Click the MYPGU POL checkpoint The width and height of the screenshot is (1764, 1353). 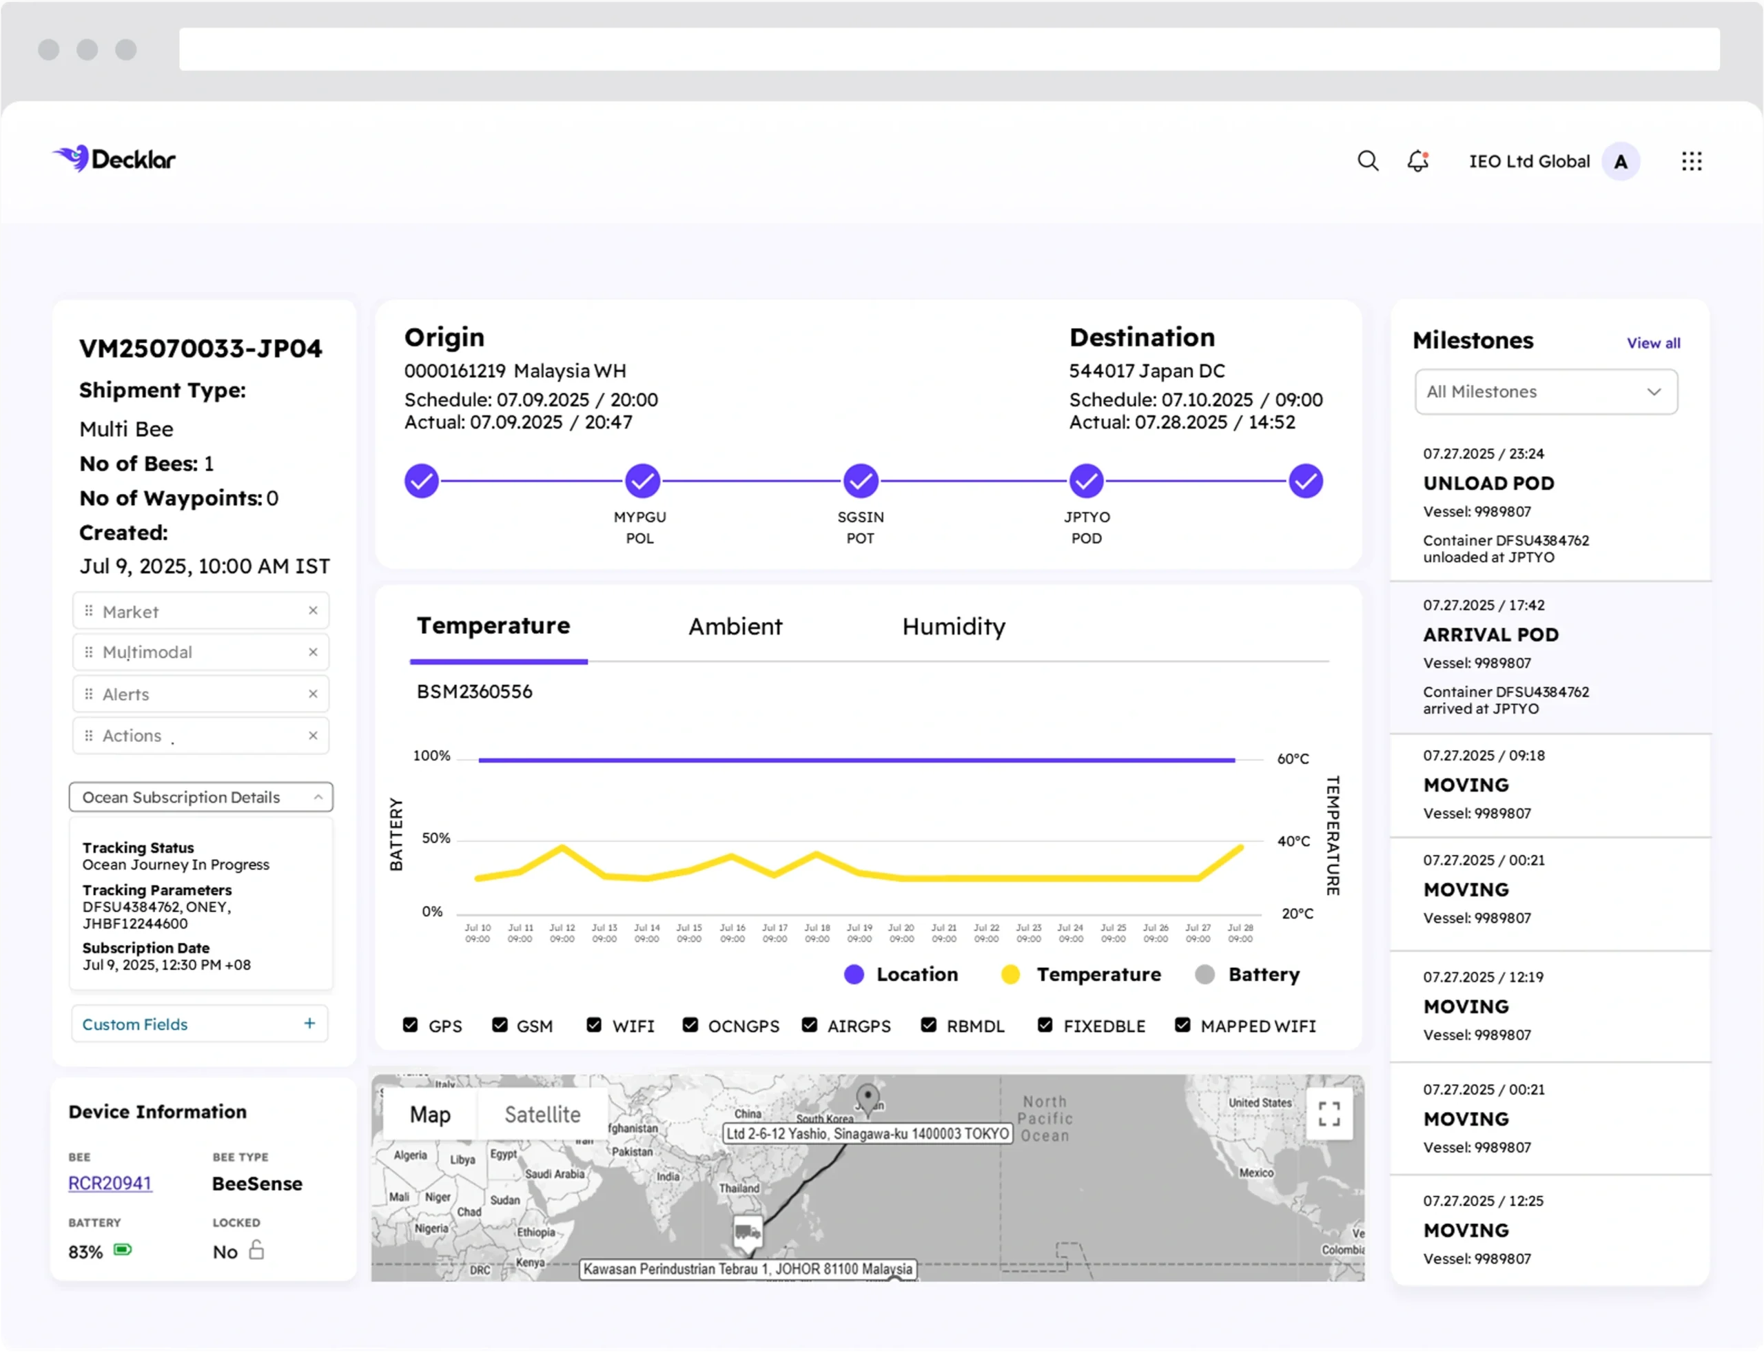pyautogui.click(x=642, y=481)
